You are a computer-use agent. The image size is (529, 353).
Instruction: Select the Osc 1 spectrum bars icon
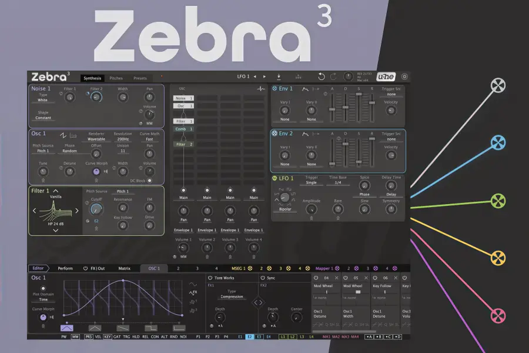point(73,135)
